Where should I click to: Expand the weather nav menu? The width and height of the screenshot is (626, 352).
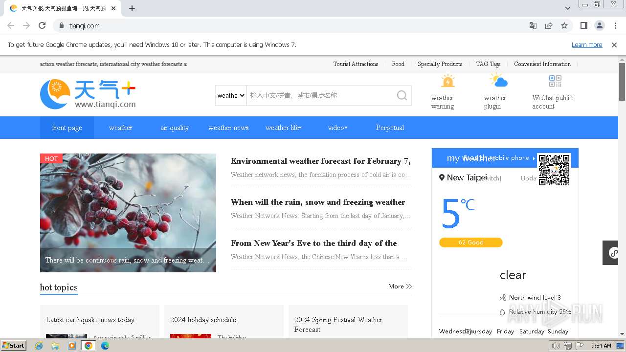tap(121, 128)
